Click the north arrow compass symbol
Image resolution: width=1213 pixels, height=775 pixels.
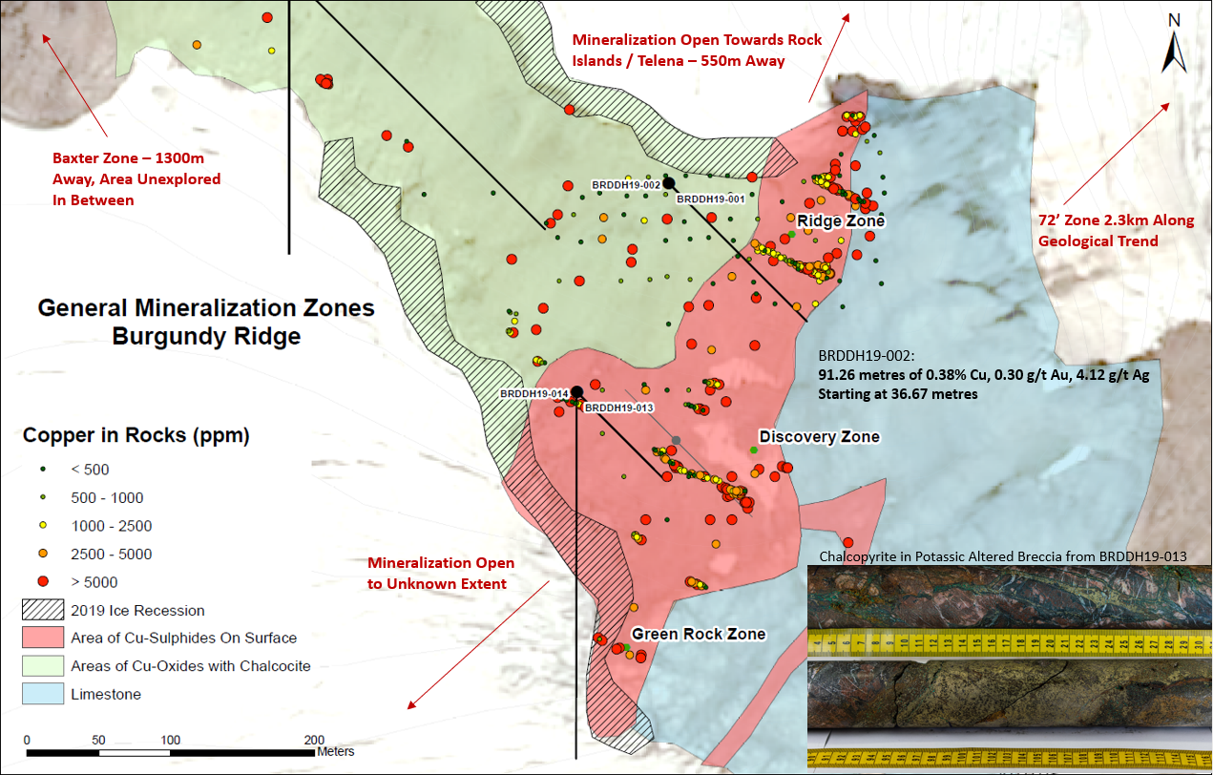[x=1173, y=44]
